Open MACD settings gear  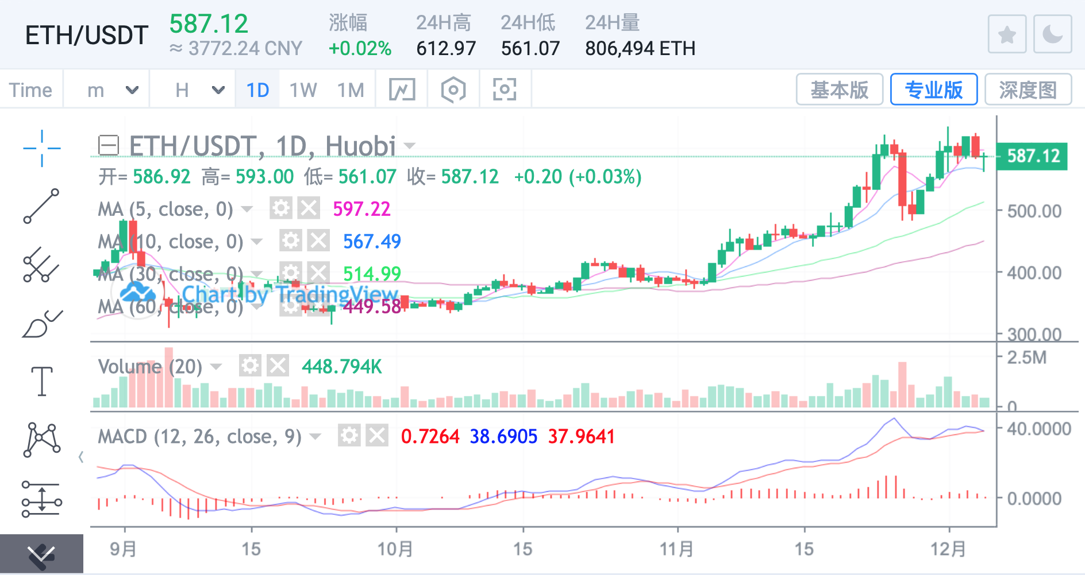point(349,436)
